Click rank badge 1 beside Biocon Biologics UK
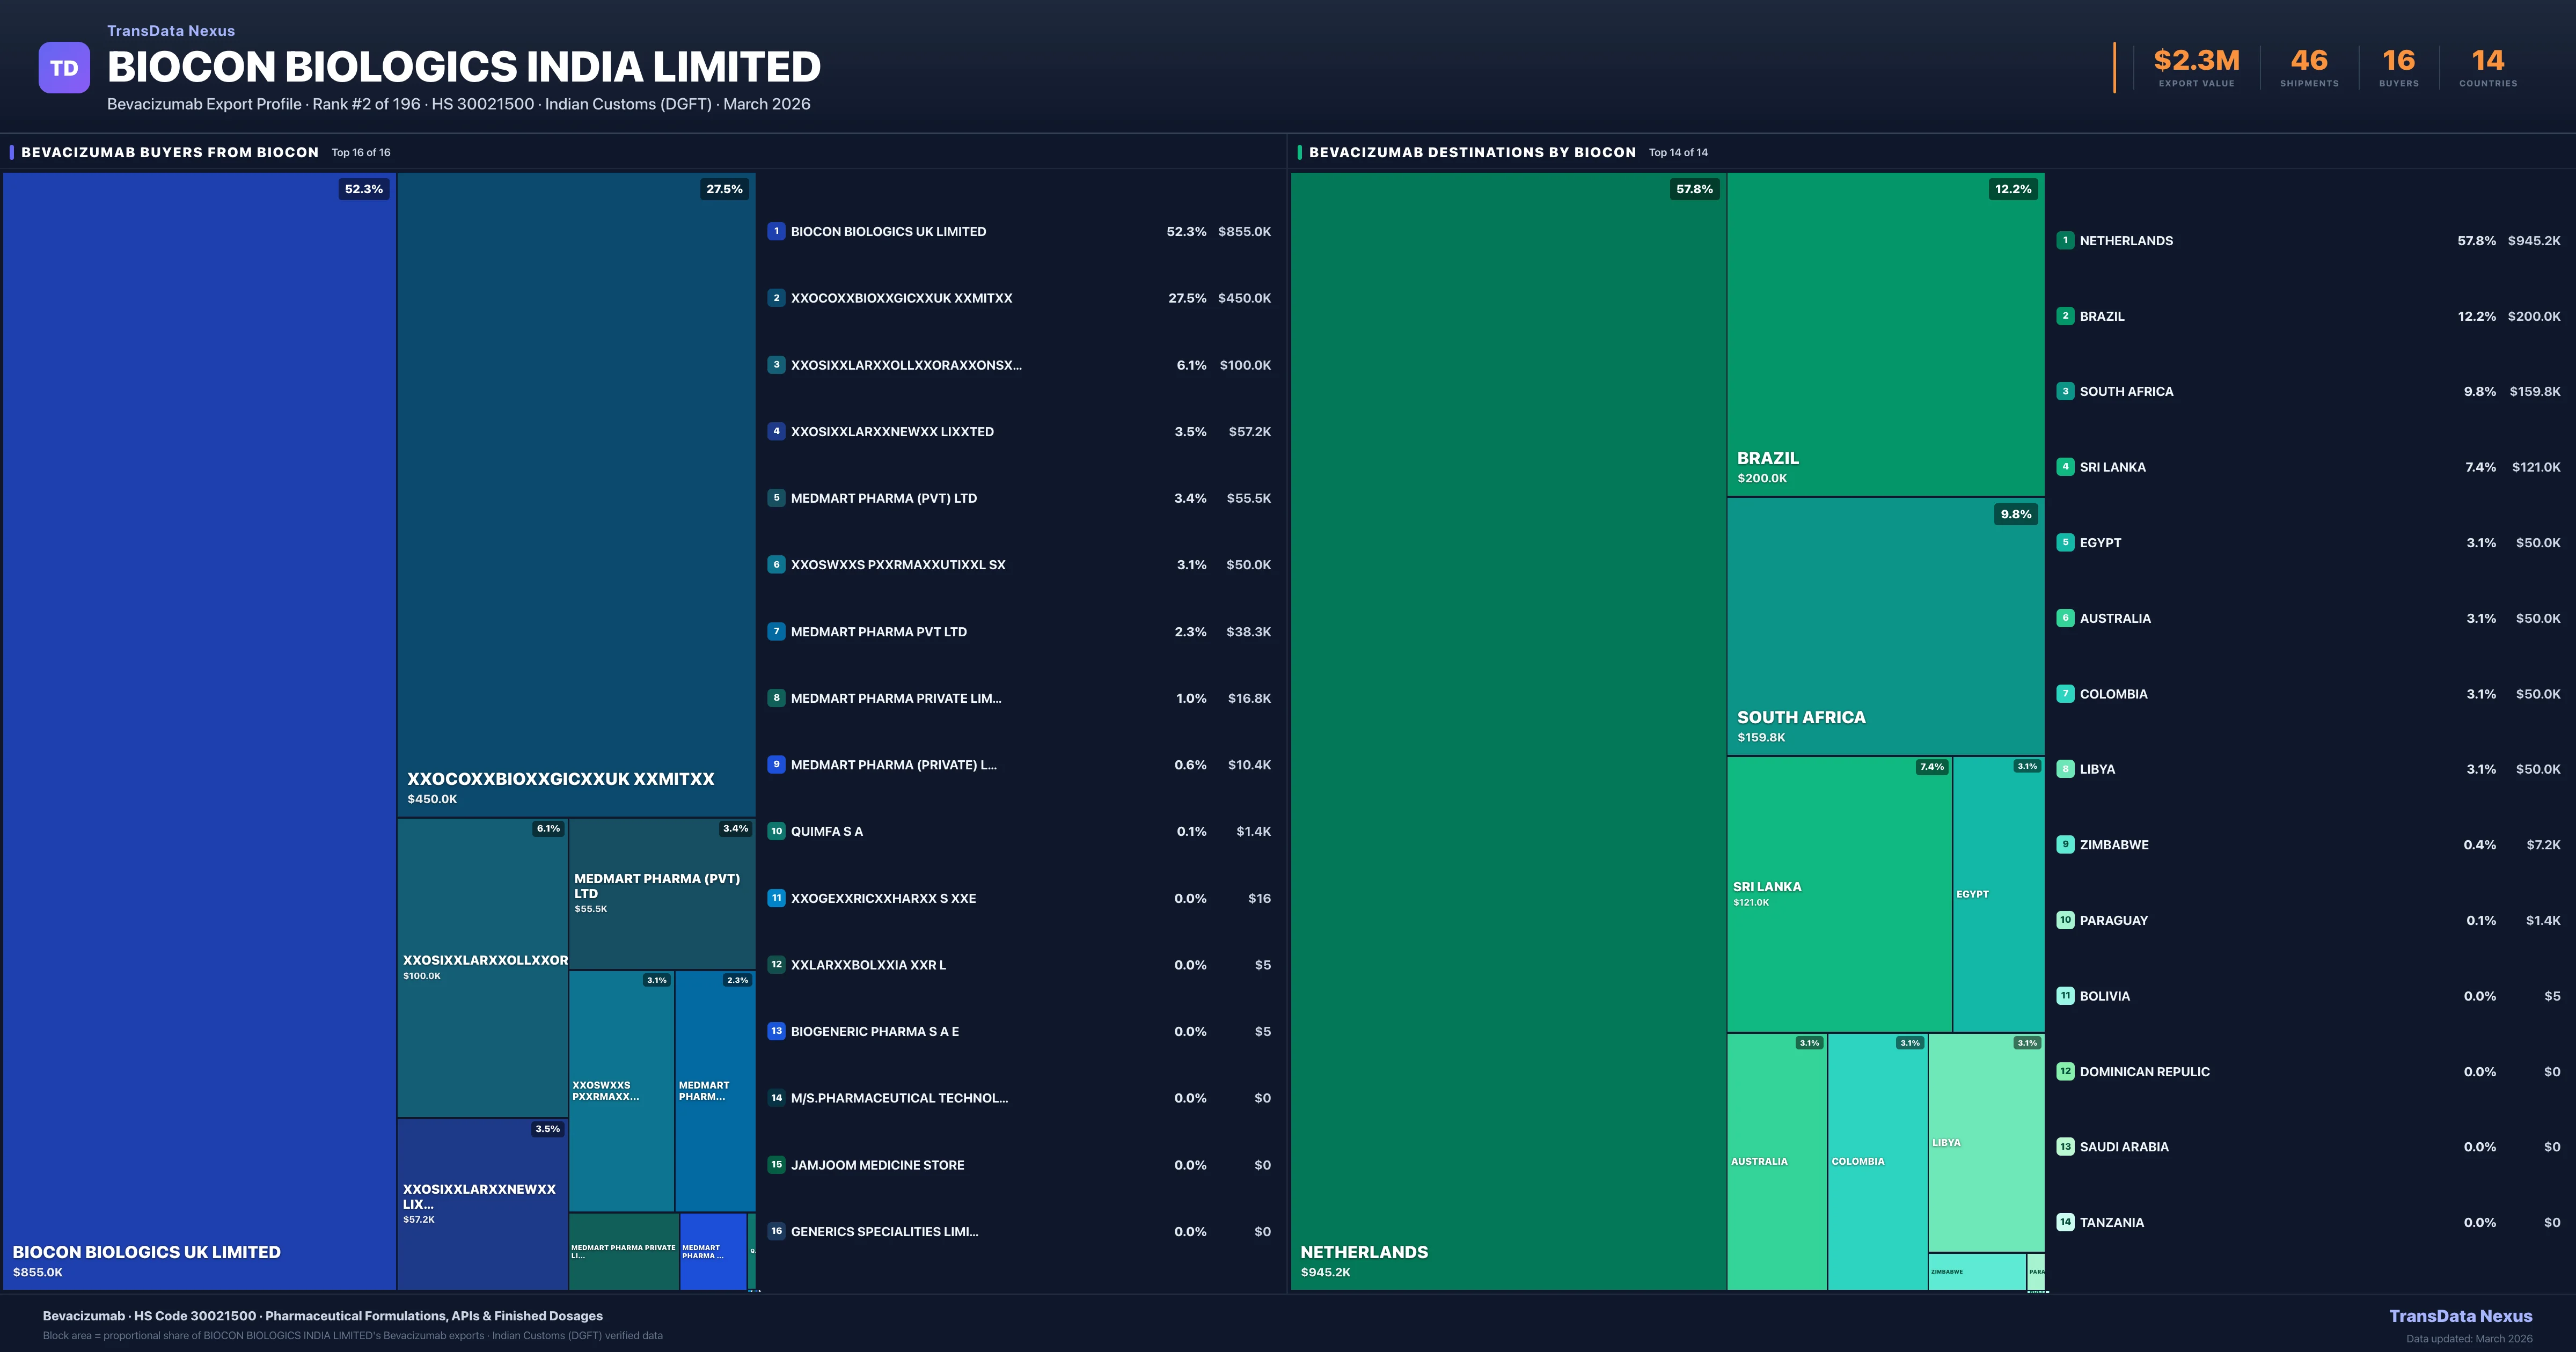This screenshot has width=2576, height=1352. tap(776, 231)
